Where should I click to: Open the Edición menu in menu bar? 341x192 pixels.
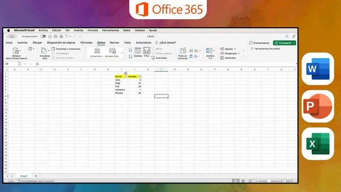[x=56, y=30]
